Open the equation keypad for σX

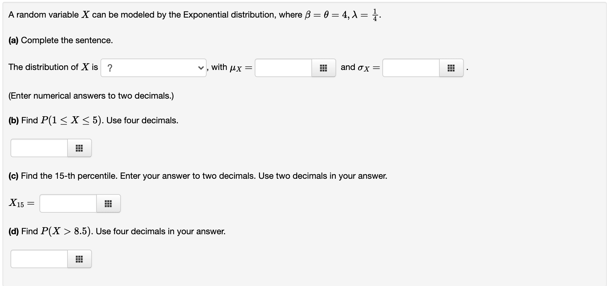coord(451,68)
